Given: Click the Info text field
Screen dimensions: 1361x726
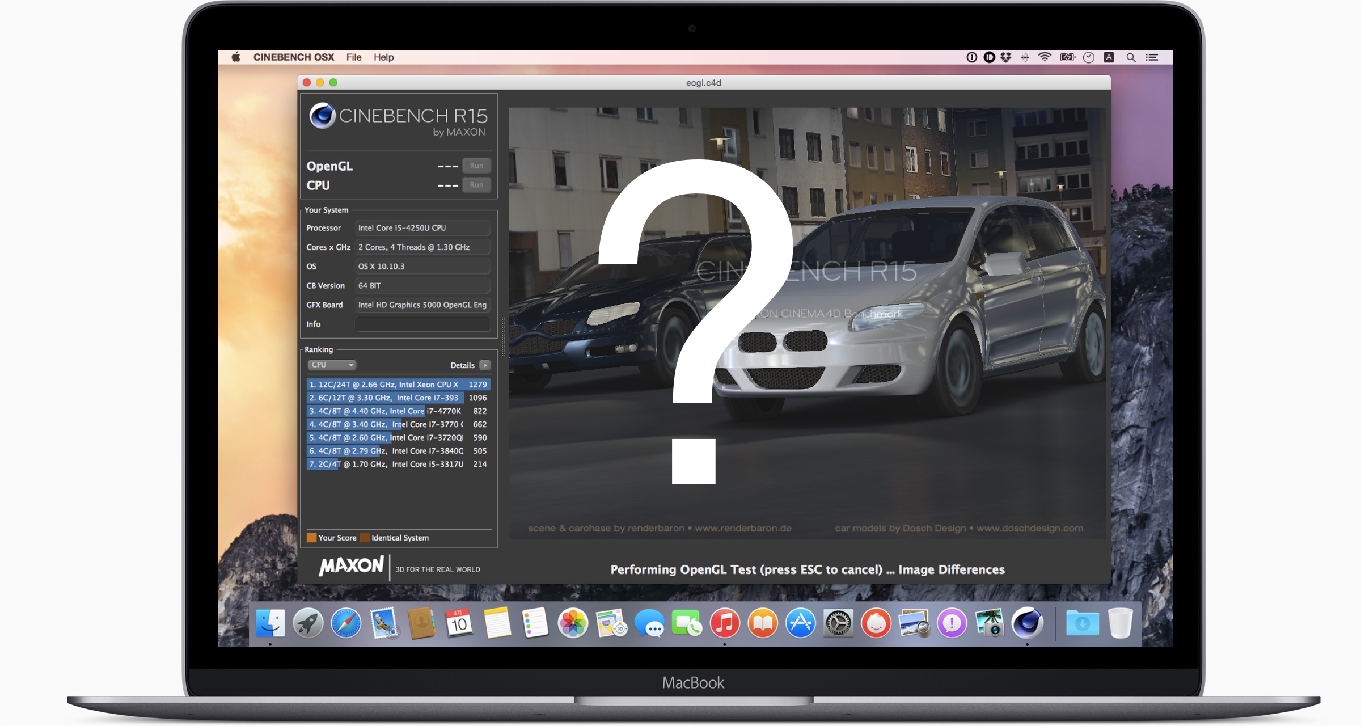Looking at the screenshot, I should 422,324.
